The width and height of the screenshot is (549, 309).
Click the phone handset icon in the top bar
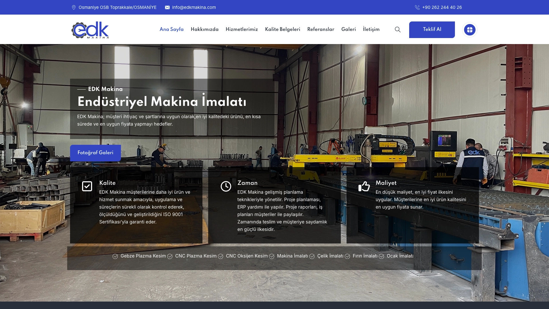[x=417, y=7]
